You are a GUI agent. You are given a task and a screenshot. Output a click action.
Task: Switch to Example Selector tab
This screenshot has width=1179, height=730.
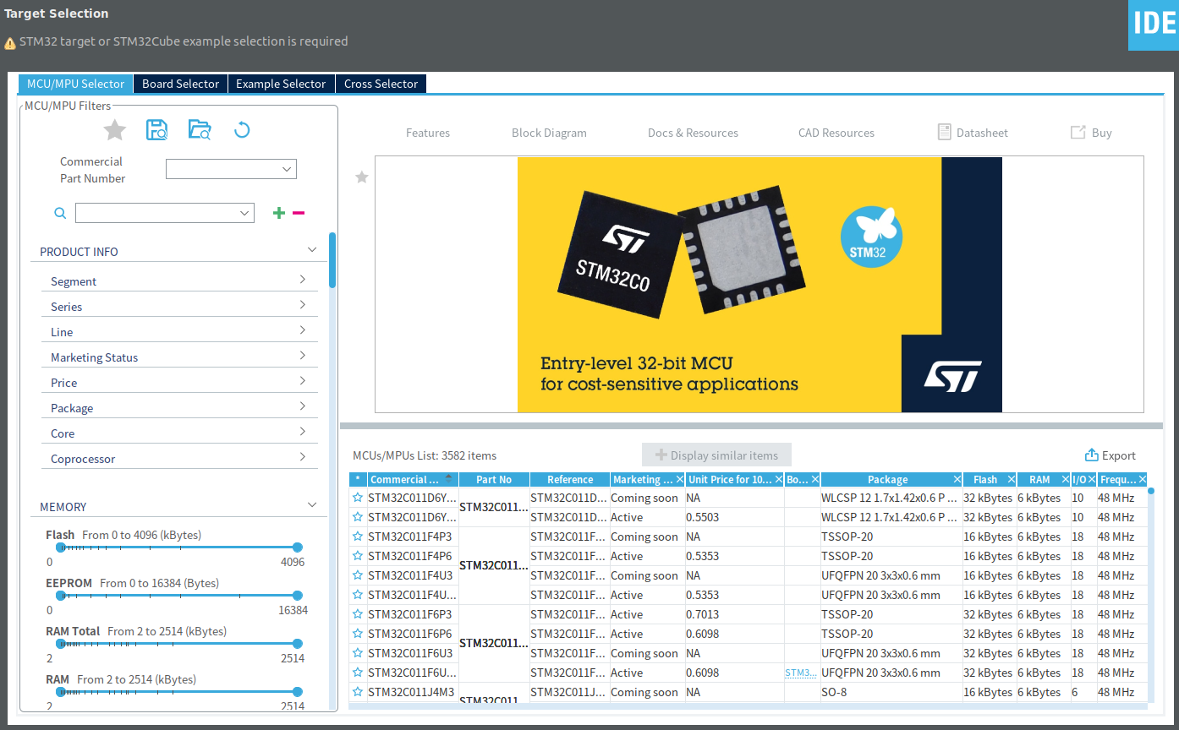tap(281, 84)
